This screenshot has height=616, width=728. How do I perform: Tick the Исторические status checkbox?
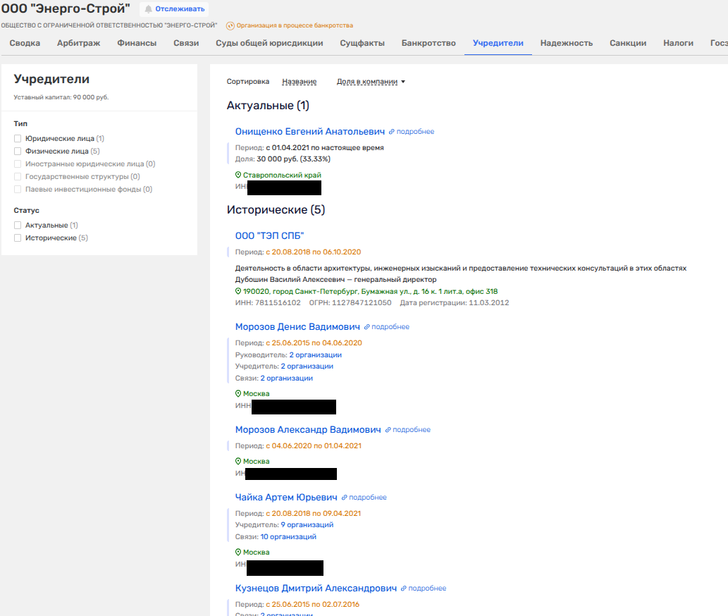click(x=18, y=238)
